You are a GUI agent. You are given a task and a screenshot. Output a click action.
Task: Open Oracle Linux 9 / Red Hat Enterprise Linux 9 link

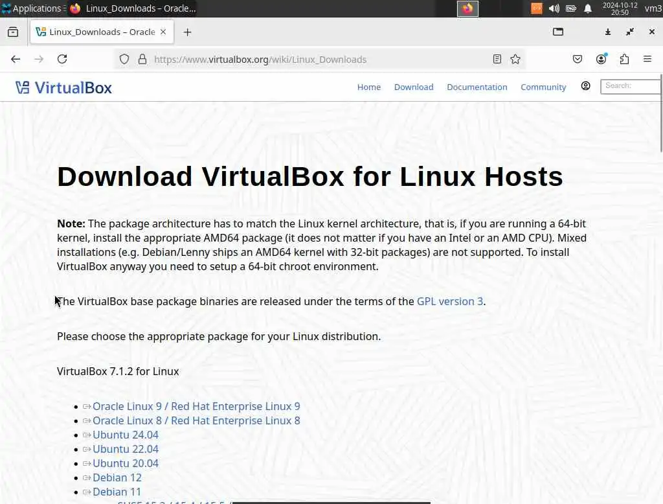pyautogui.click(x=196, y=406)
